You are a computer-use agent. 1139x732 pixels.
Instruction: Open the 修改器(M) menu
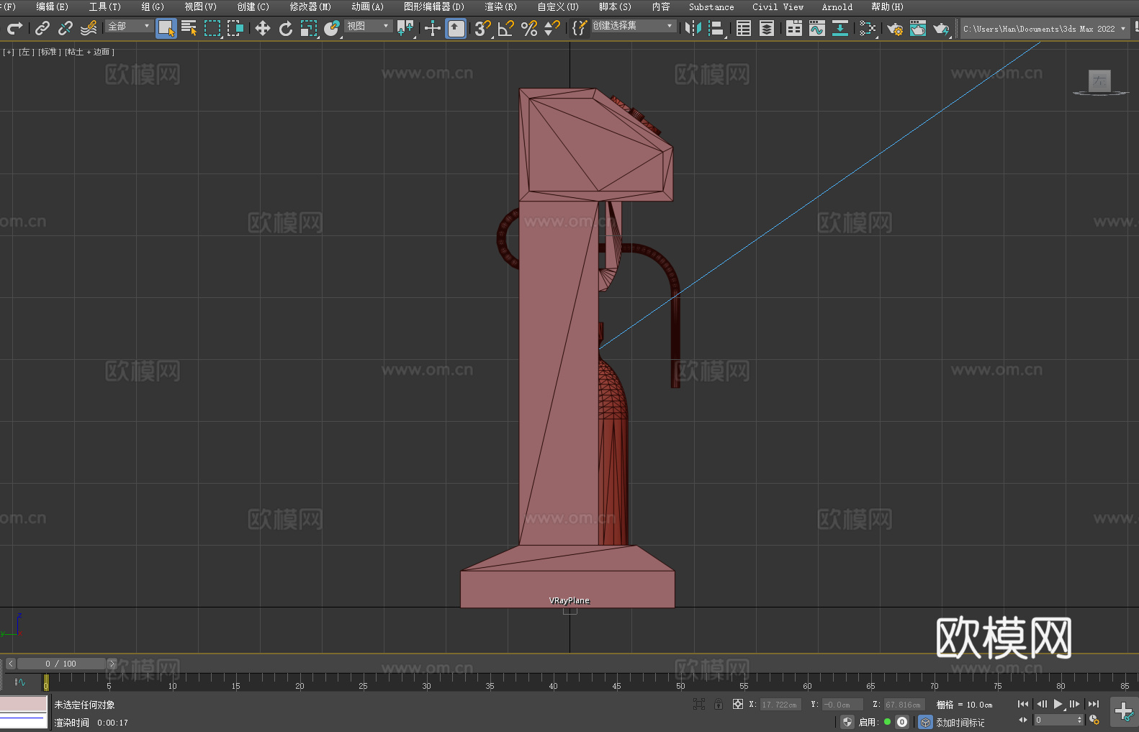point(310,6)
